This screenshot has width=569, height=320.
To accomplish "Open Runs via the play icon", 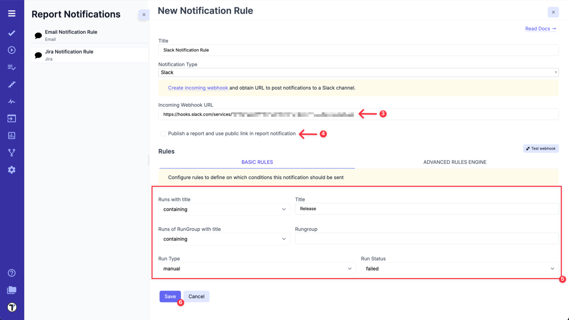I will (12, 50).
